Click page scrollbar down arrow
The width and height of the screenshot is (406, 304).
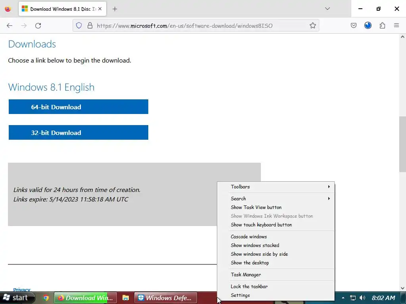pos(403,288)
